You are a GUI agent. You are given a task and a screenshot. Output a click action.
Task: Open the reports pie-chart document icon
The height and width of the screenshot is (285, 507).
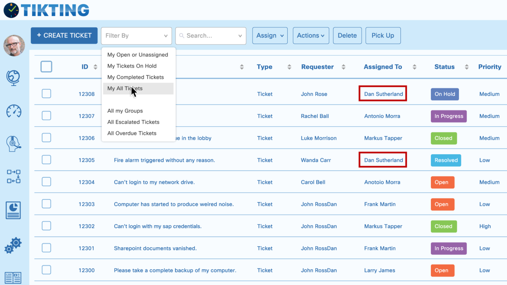pos(13,210)
